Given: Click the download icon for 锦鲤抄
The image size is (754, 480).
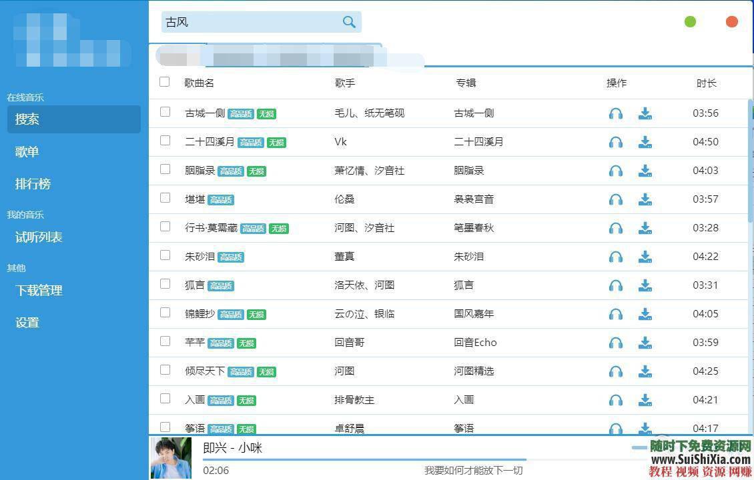Looking at the screenshot, I should click(645, 314).
